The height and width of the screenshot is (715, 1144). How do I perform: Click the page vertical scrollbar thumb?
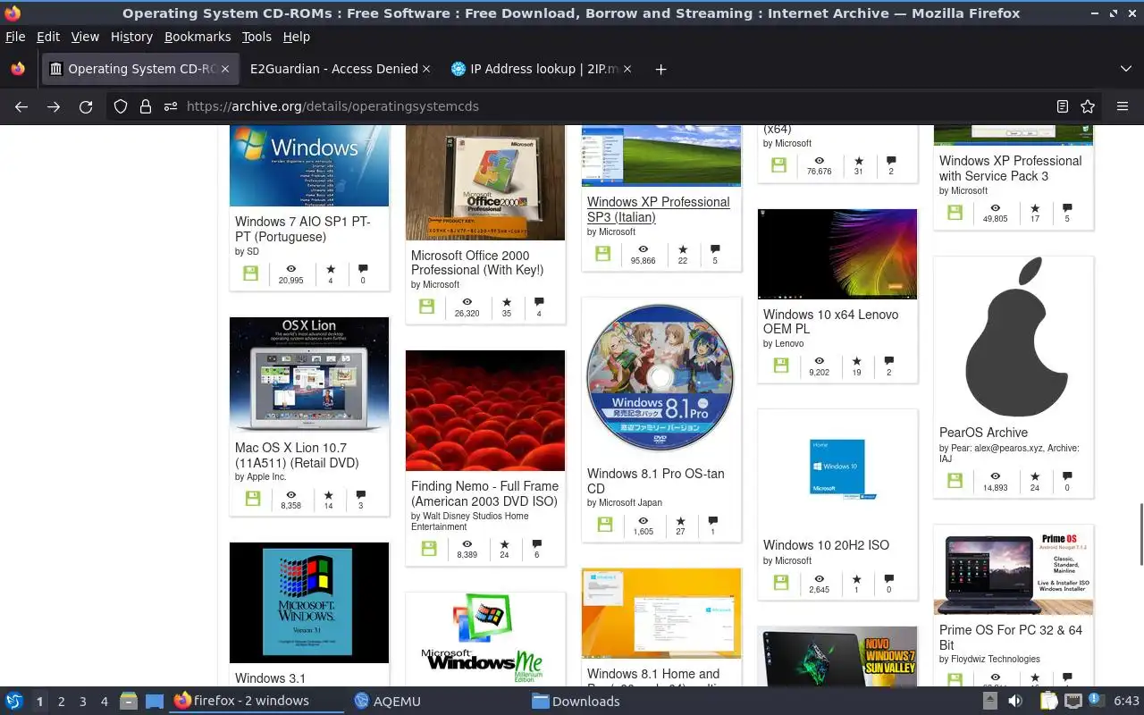click(x=1140, y=534)
